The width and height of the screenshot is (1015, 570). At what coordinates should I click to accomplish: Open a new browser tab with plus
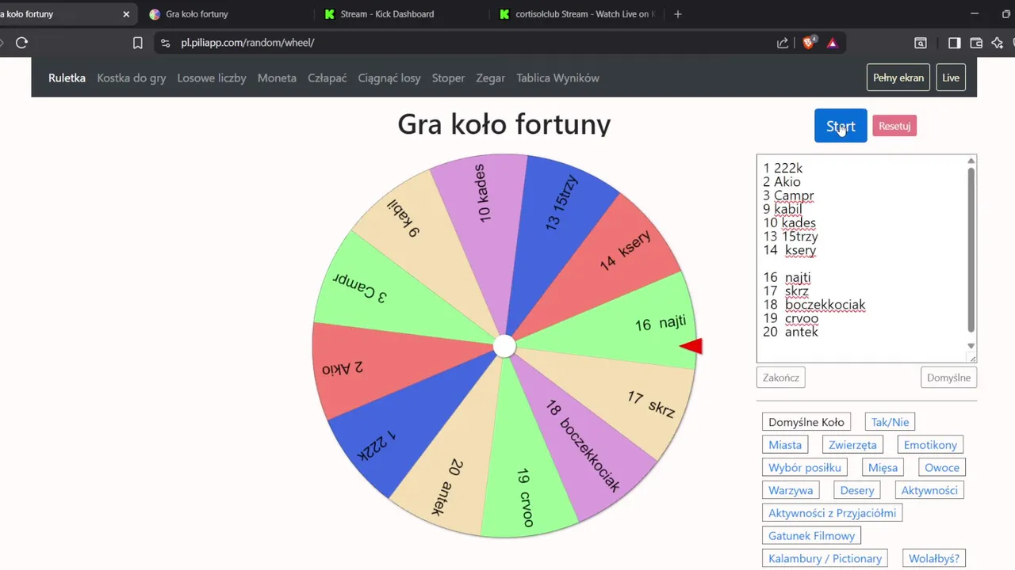pyautogui.click(x=677, y=13)
